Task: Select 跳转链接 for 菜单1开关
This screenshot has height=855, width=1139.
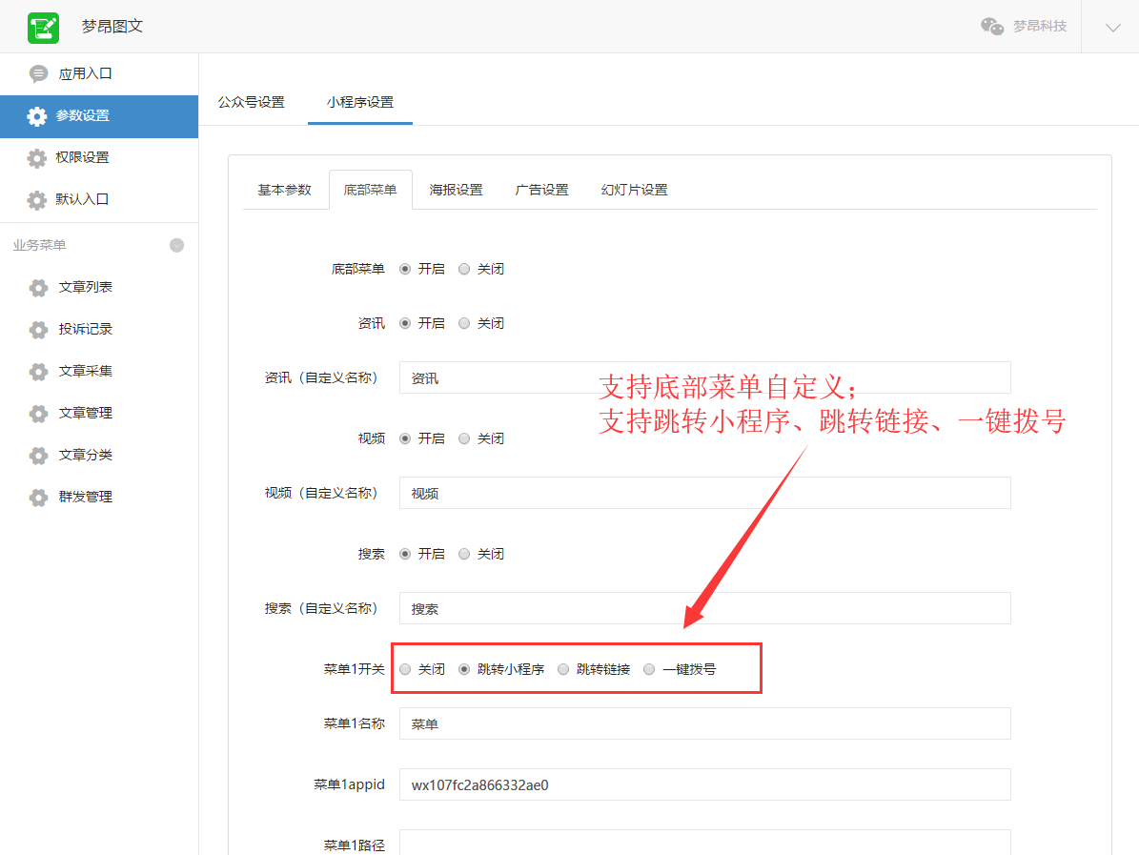Action: click(x=563, y=669)
